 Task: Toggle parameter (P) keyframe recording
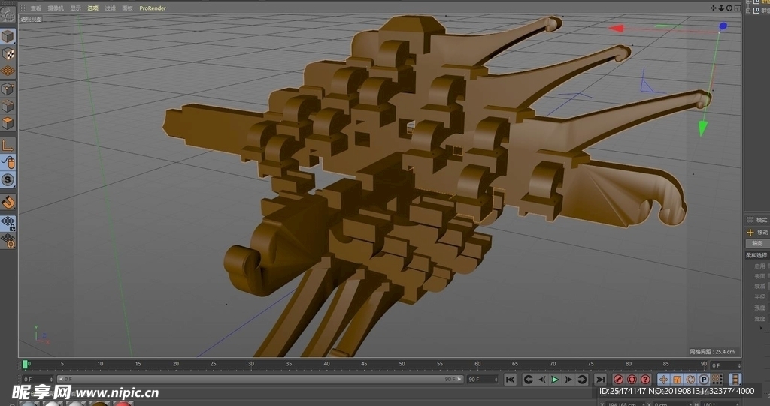click(704, 380)
